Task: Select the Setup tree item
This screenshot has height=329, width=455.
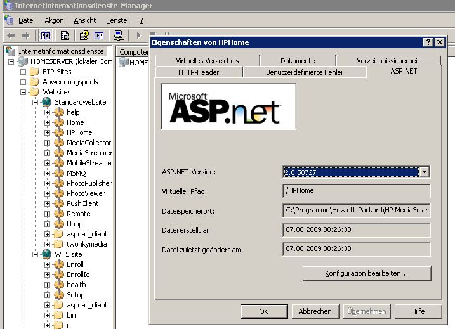Action: tap(76, 295)
